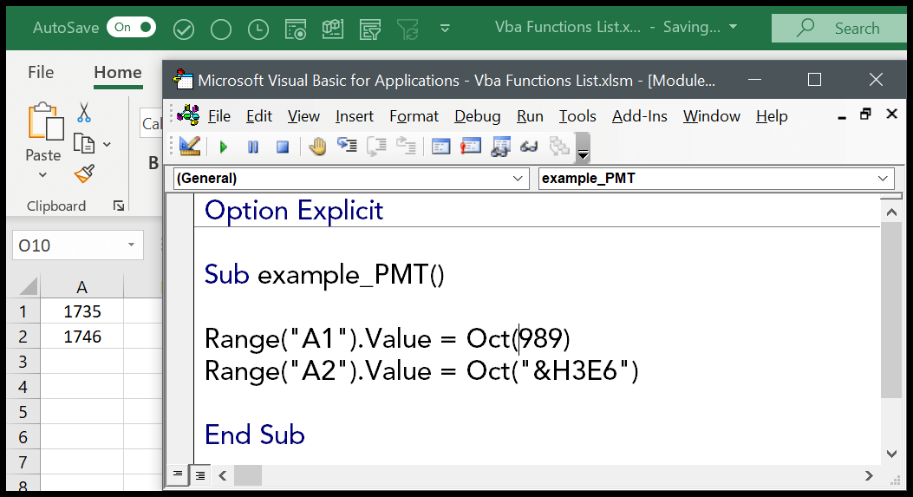Turn off the AutoSave toggle

131,28
